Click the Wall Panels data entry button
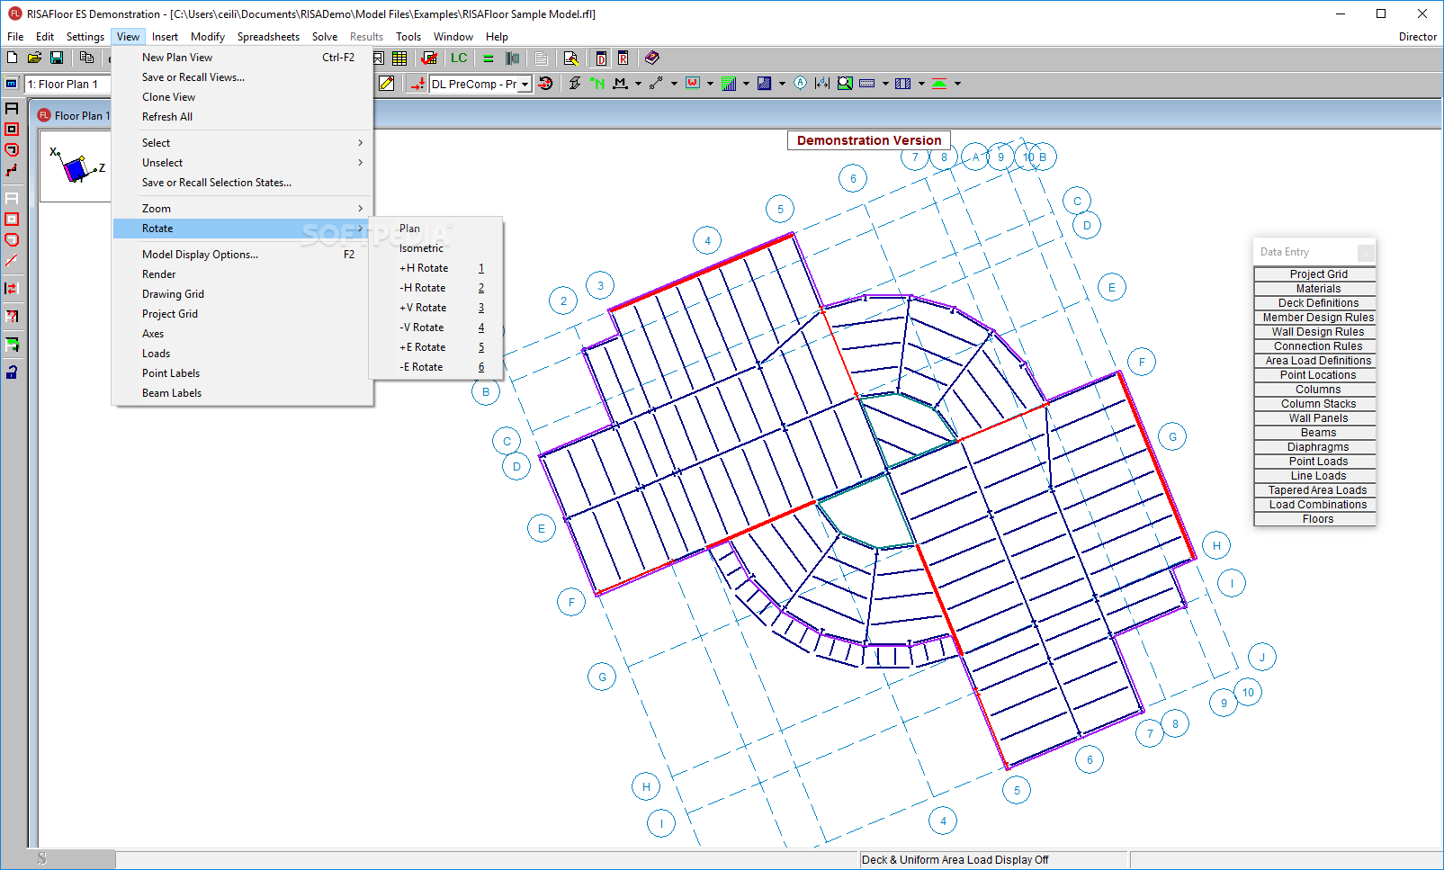The height and width of the screenshot is (870, 1444). pos(1314,418)
